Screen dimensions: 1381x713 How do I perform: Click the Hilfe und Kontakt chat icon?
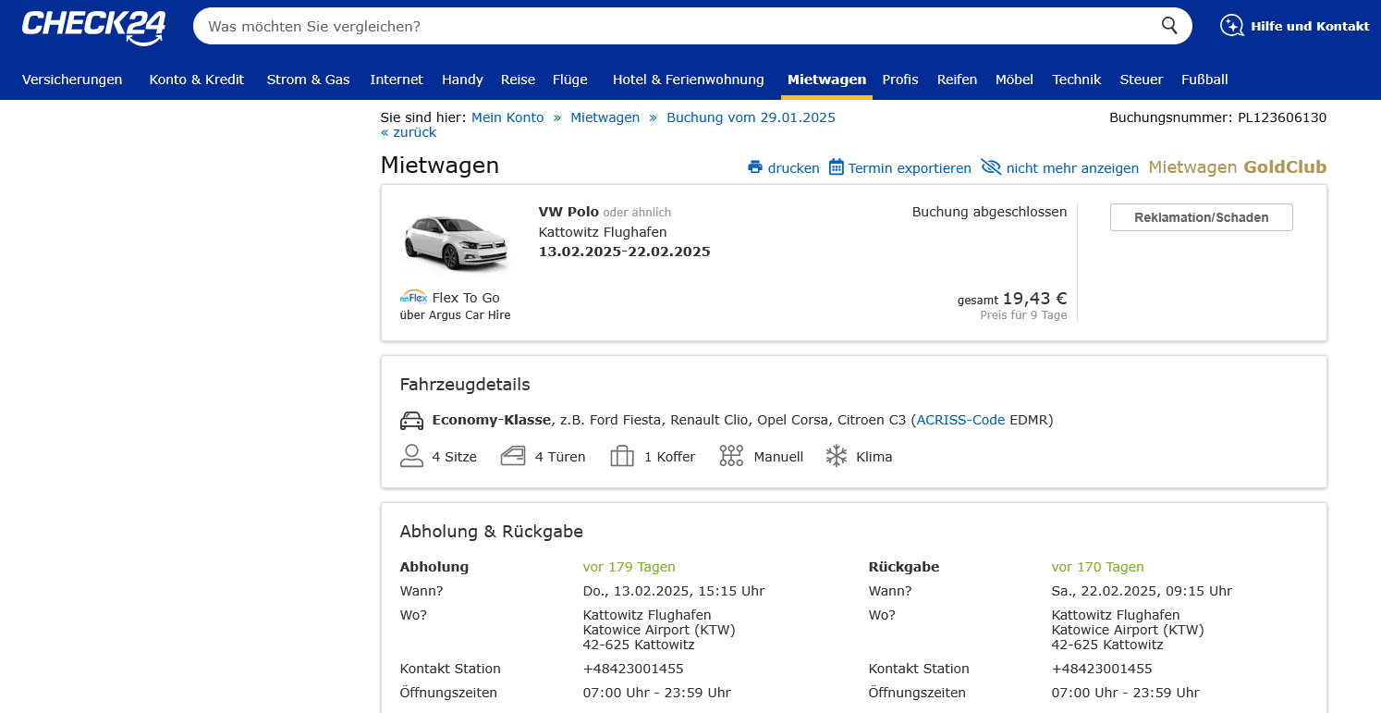click(1232, 26)
